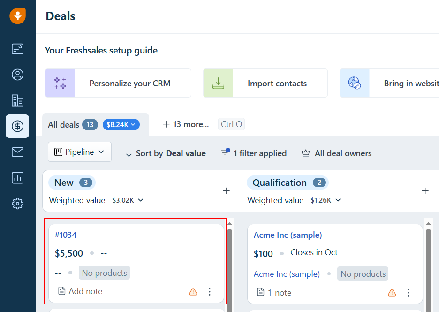The image size is (439, 312).
Task: Open Accounts from the sidebar building icon
Action: [18, 100]
